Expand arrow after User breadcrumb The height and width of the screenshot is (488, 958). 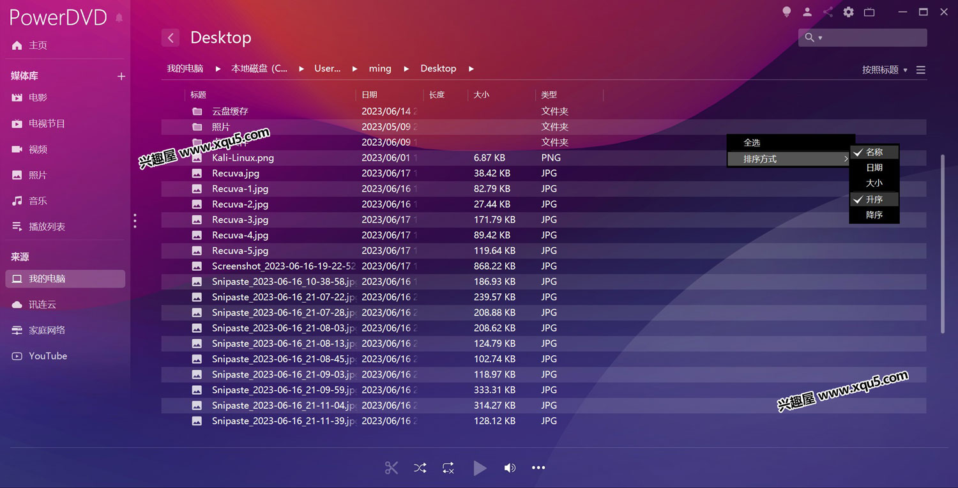(x=354, y=69)
